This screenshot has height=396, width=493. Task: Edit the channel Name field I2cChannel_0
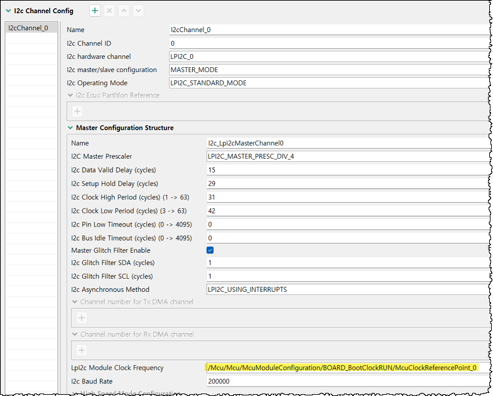pyautogui.click(x=330, y=29)
